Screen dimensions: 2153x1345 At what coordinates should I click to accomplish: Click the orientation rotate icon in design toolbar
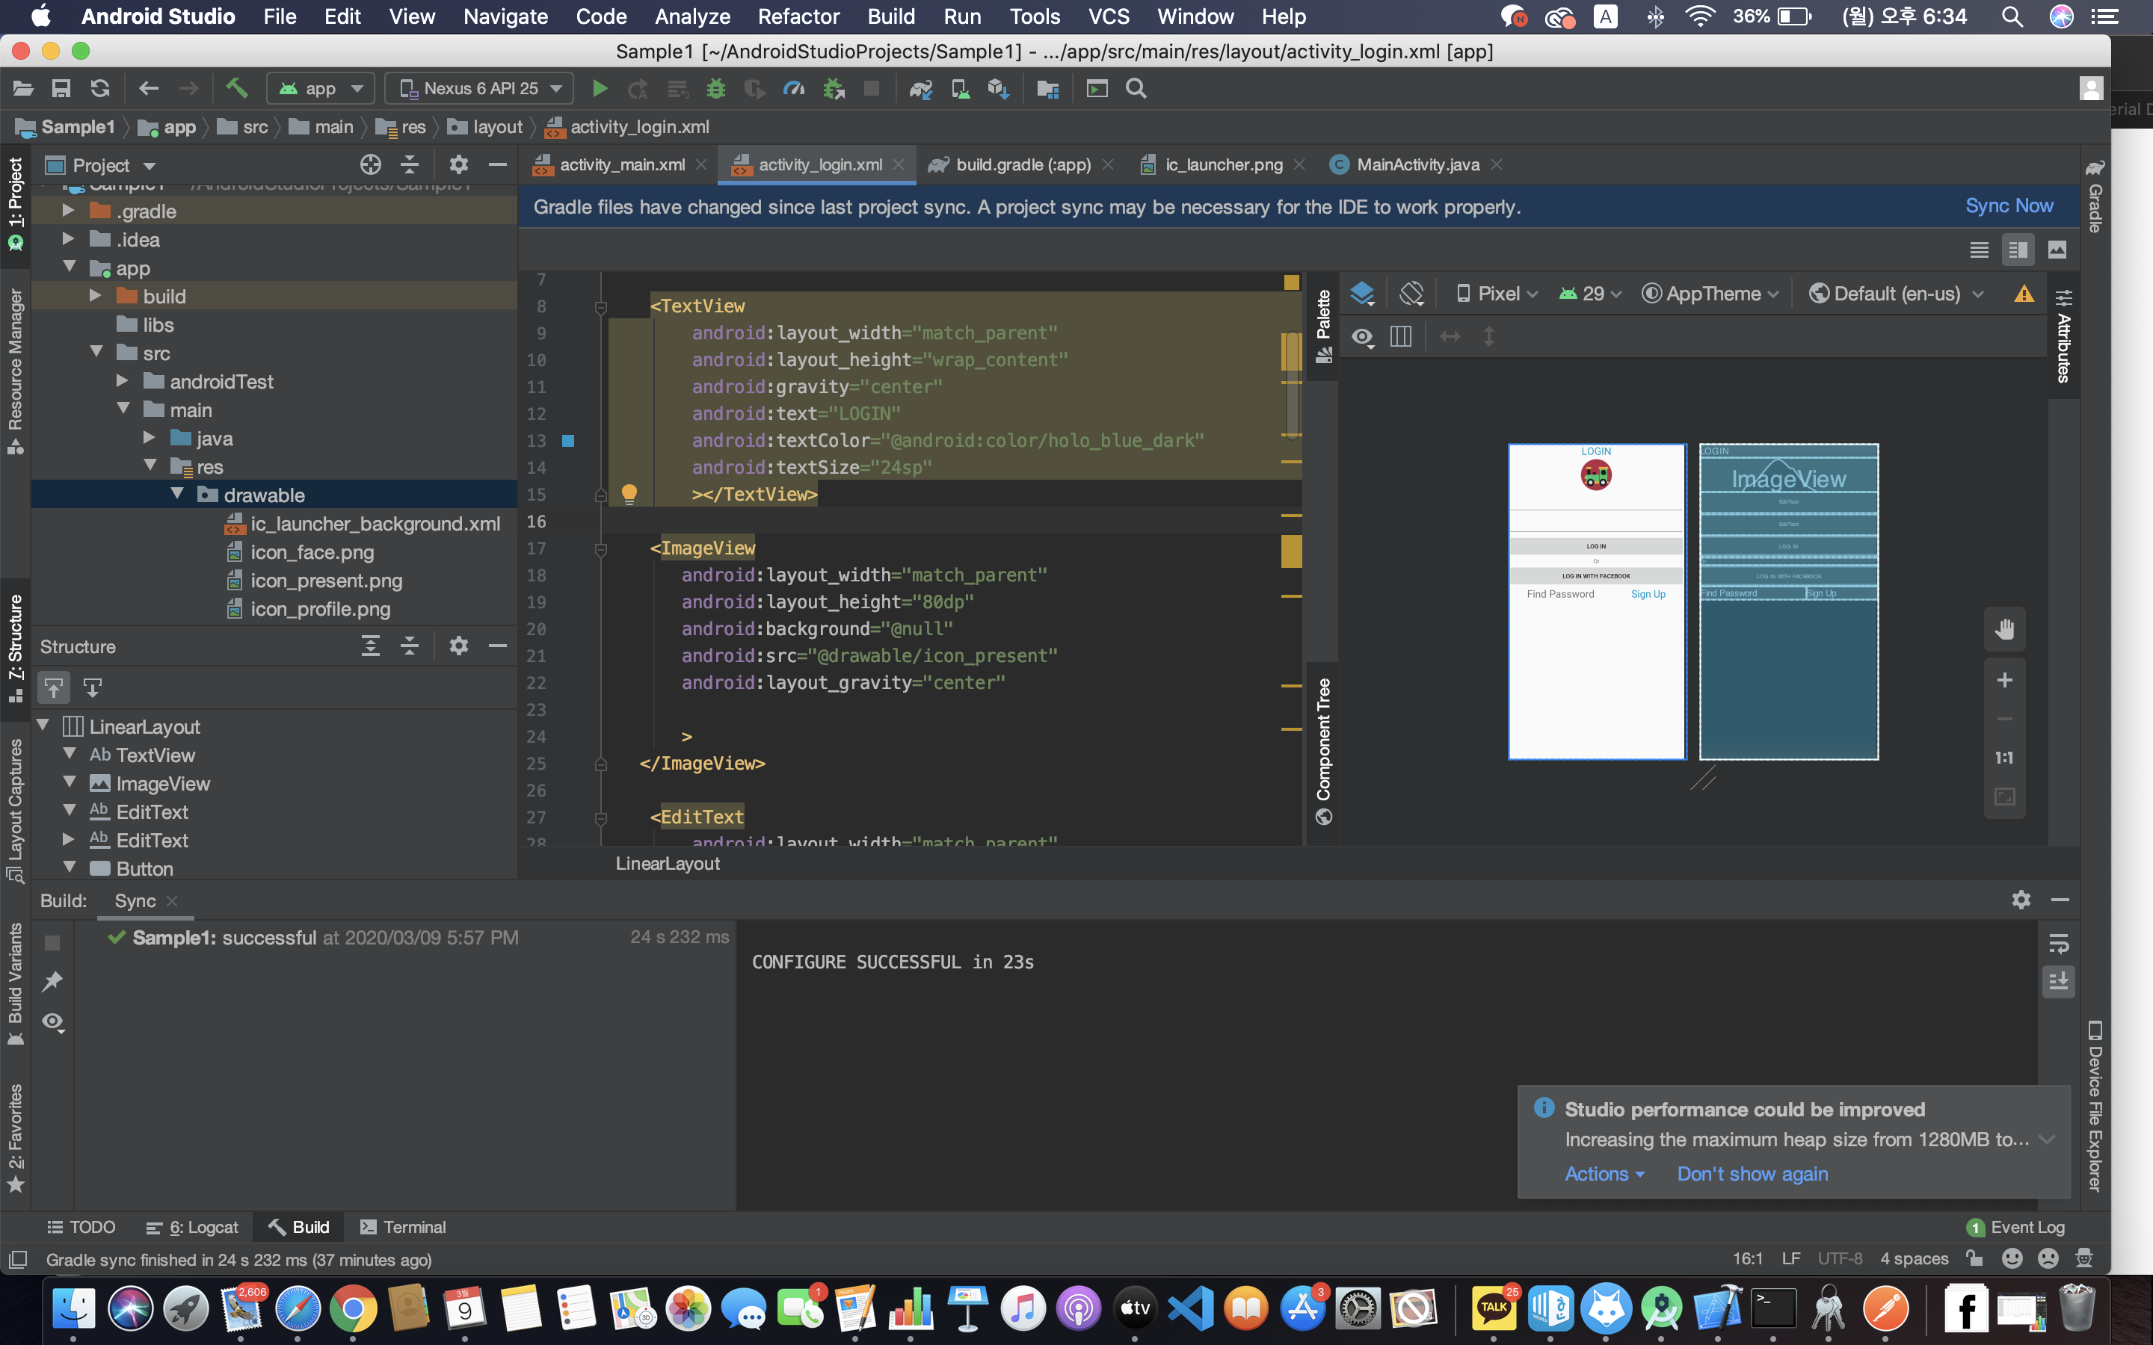(x=1412, y=294)
